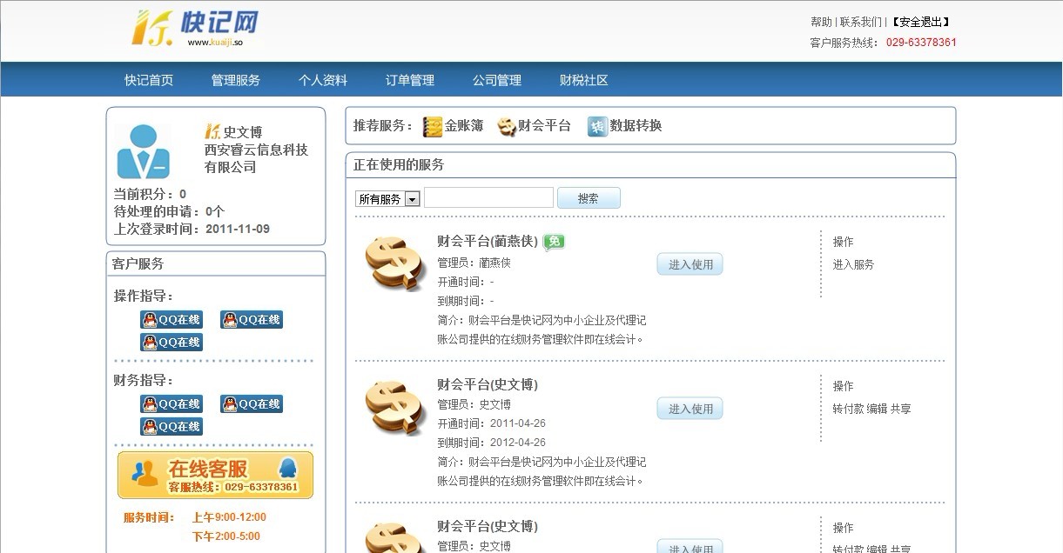Screen dimensions: 1063x553
Task: Click 编辑 in second service row
Action: click(x=877, y=409)
